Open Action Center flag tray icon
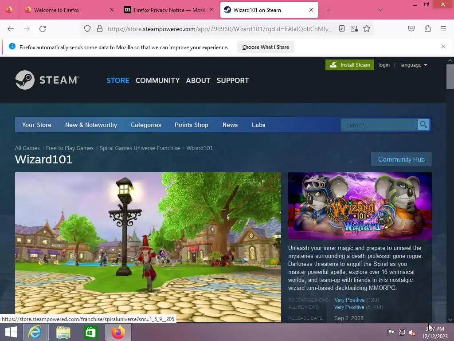The height and width of the screenshot is (341, 454). [x=391, y=332]
